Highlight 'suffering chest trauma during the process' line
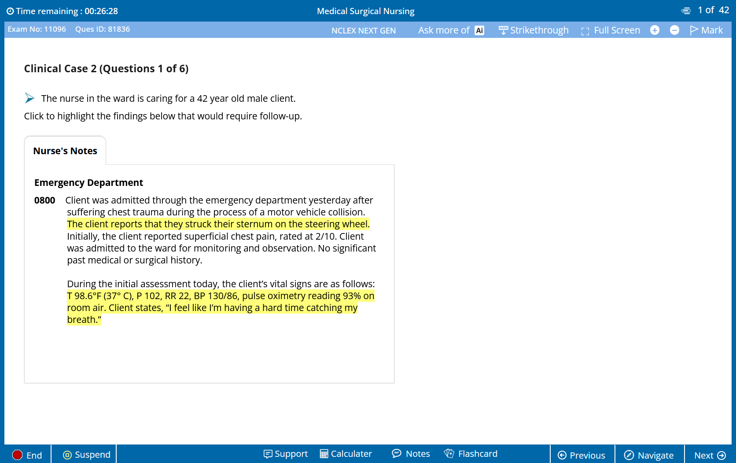Screen dimensions: 736x463 click(x=216, y=212)
